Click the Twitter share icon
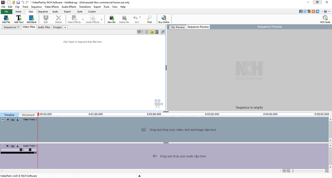The image size is (332, 178). [x=305, y=11]
